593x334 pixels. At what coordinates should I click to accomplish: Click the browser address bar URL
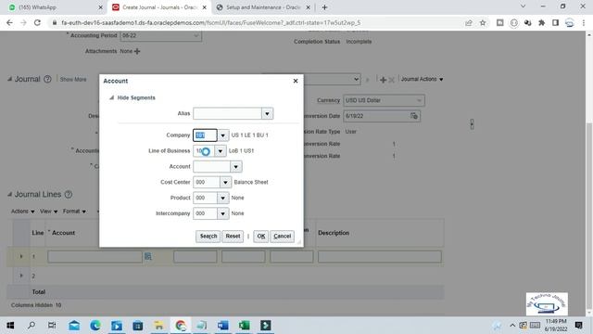coord(210,22)
